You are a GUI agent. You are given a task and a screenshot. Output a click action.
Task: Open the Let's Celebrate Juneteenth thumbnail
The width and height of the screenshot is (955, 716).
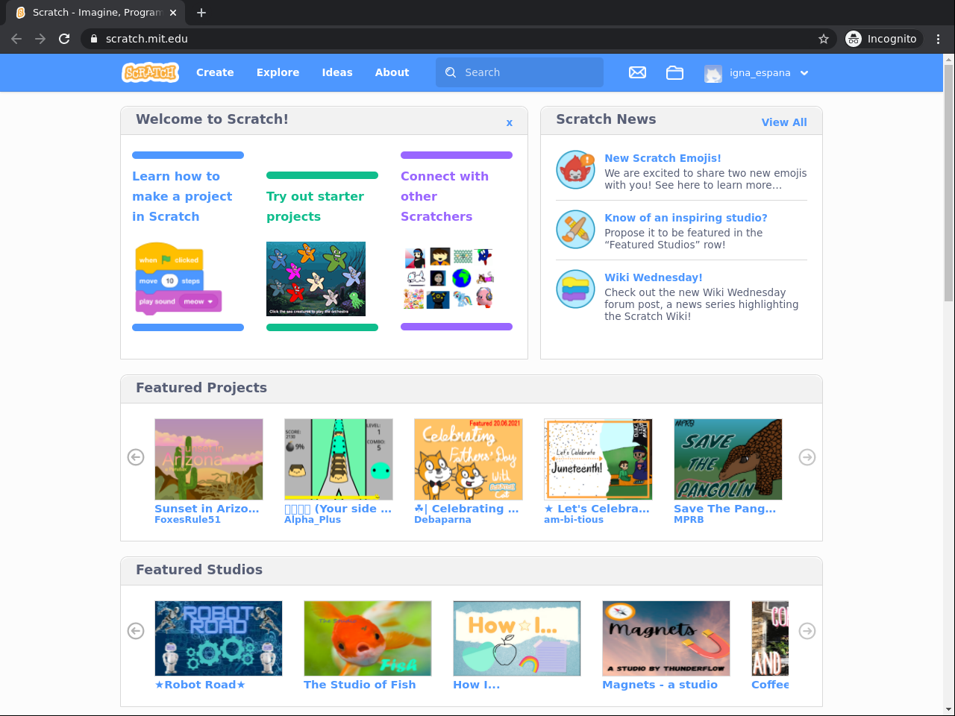click(598, 459)
